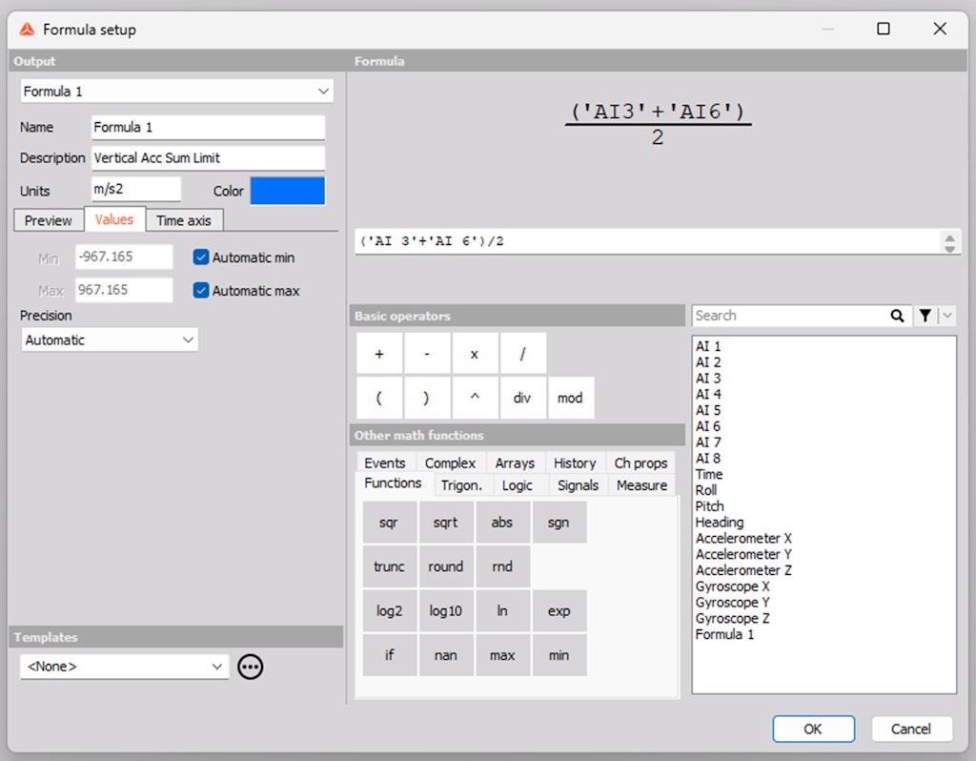This screenshot has height=761, width=976.
Task: Click the search magnifier icon
Action: tap(897, 316)
